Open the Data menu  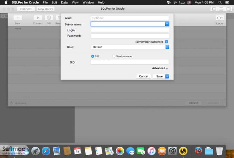64,2
